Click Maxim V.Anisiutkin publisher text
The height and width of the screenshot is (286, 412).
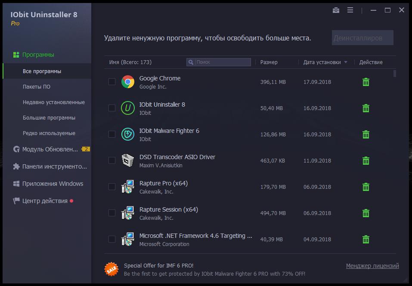point(161,165)
